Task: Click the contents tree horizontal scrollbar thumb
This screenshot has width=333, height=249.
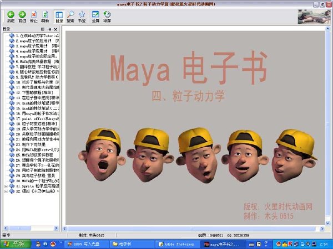Action: (x=19, y=228)
